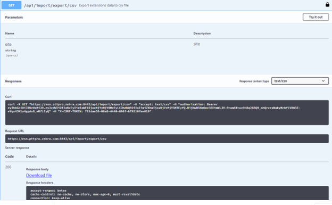Click the 'site' parameter name
332x205 pixels.
coord(9,44)
